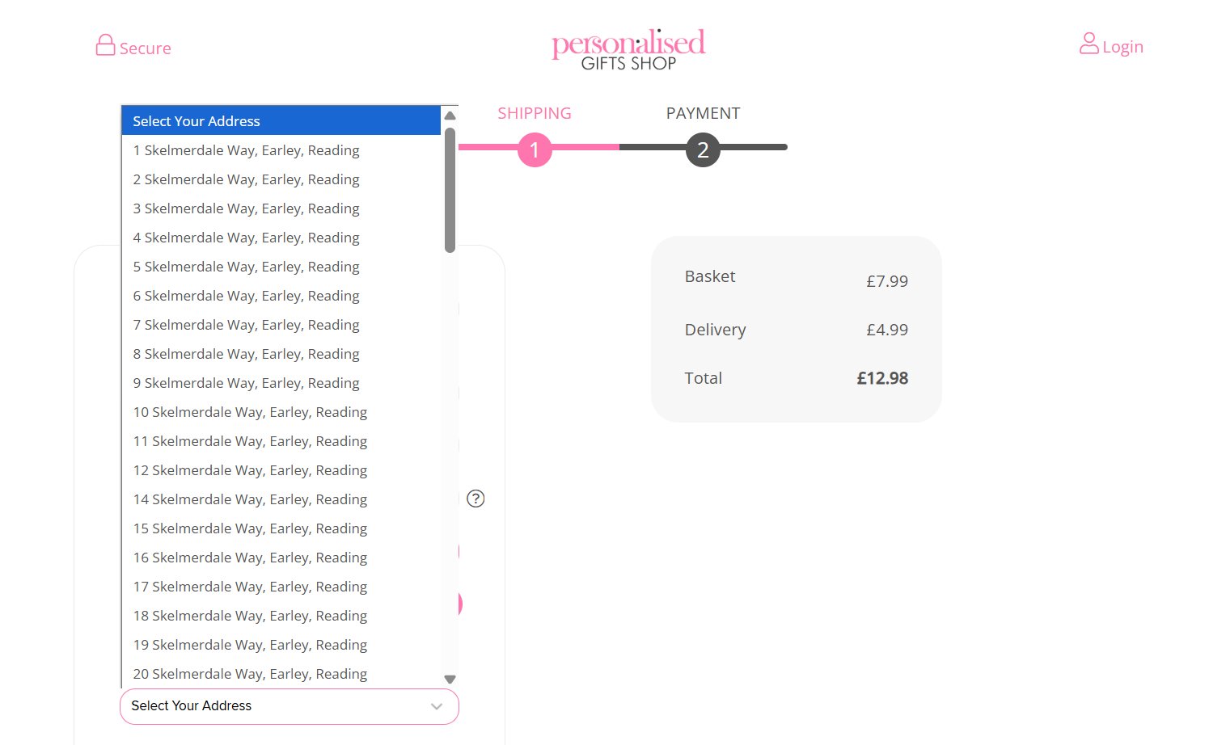
Task: Click the Login user icon
Action: [1088, 44]
